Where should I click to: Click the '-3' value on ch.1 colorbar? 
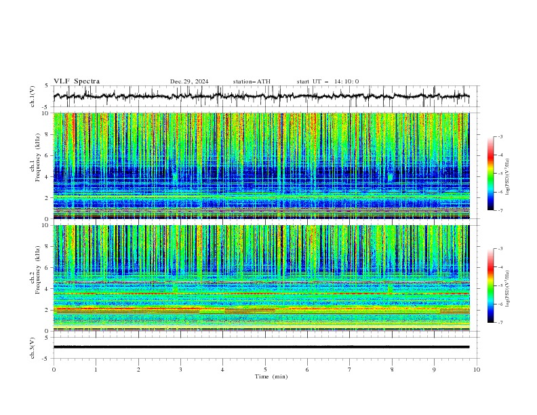click(500, 136)
